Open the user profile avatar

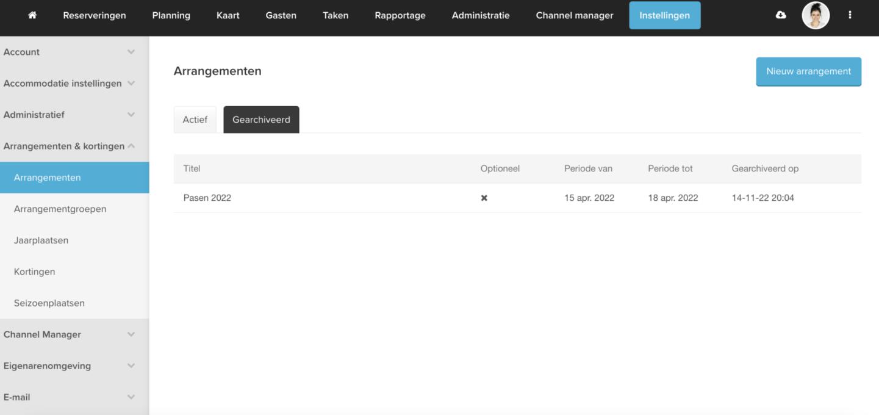(816, 15)
